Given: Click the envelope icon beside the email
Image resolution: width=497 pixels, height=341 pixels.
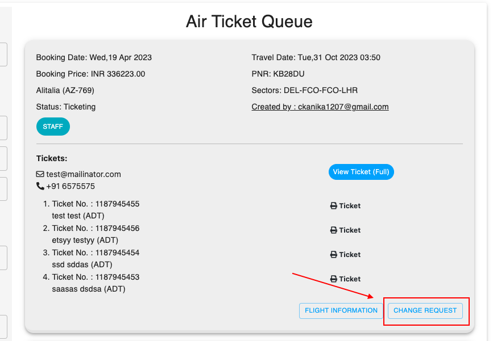Looking at the screenshot, I should (40, 174).
